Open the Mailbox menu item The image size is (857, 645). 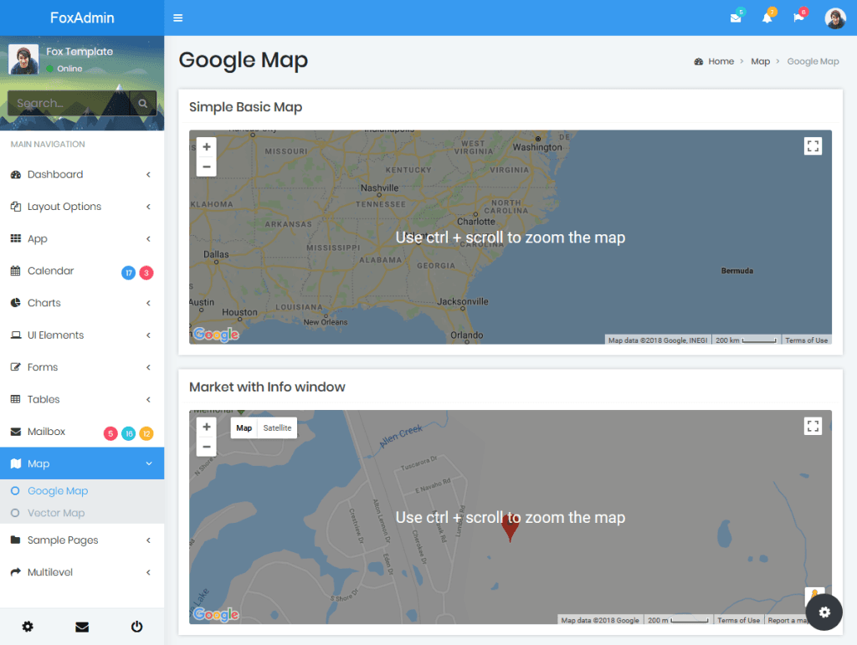46,432
